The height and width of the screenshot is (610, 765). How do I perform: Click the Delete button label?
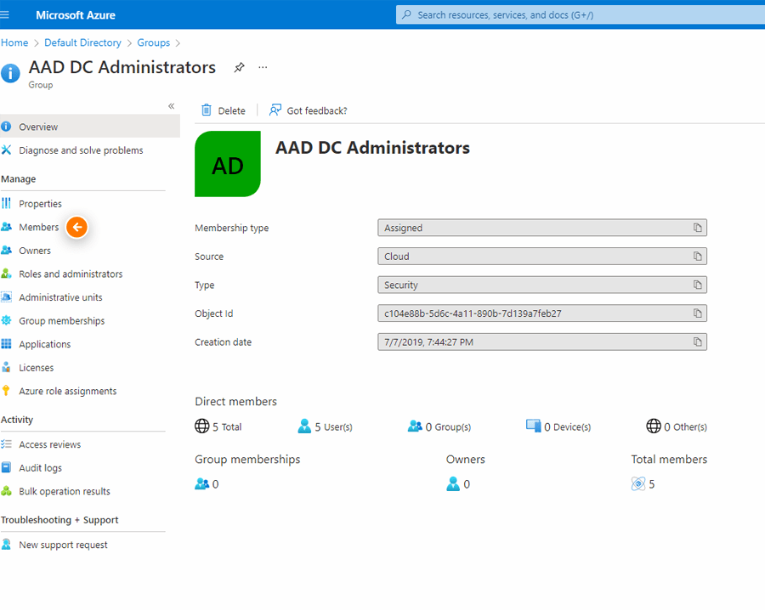tap(232, 110)
